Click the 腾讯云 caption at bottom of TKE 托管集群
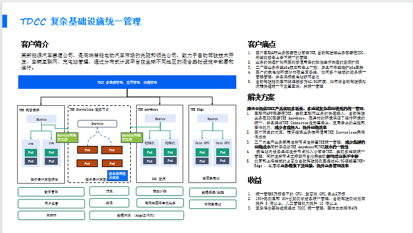The image size is (413, 233). click(44, 179)
